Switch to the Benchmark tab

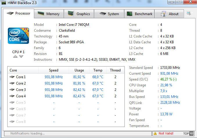click(139, 14)
